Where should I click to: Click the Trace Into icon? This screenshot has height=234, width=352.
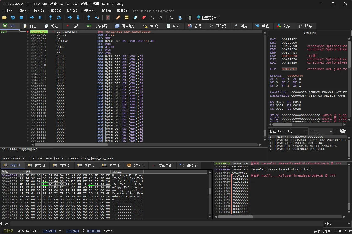70,18
